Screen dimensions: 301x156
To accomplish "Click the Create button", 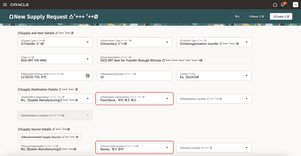I will point(281,16).
